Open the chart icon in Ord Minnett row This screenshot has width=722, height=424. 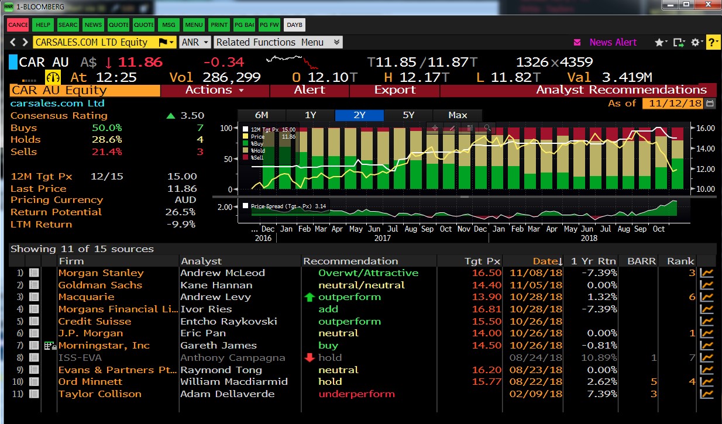(707, 382)
